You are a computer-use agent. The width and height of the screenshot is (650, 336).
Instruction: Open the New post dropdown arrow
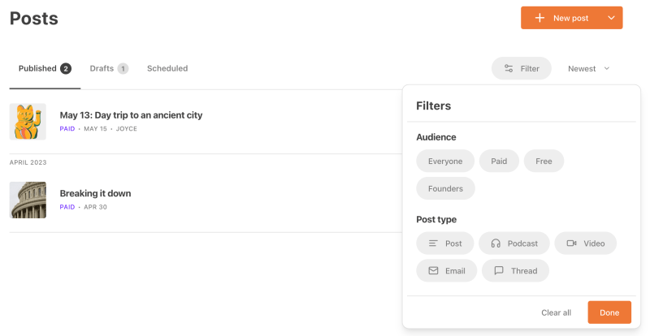click(x=611, y=18)
